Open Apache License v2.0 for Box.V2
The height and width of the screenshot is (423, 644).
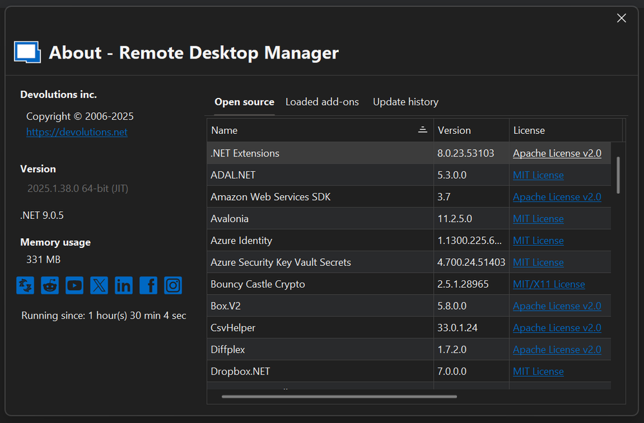557,306
